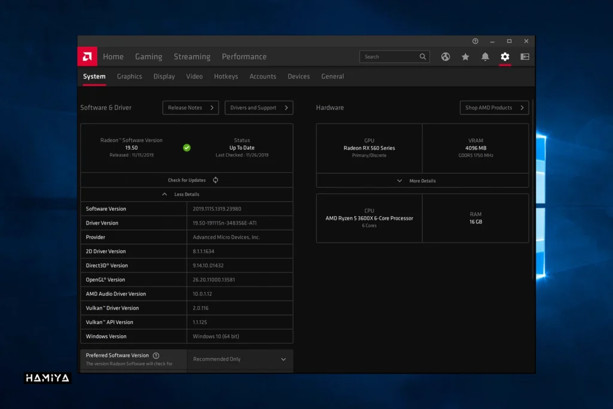Screen dimensions: 613x409
Task: Open the settings gear icon
Action: pyautogui.click(x=505, y=57)
